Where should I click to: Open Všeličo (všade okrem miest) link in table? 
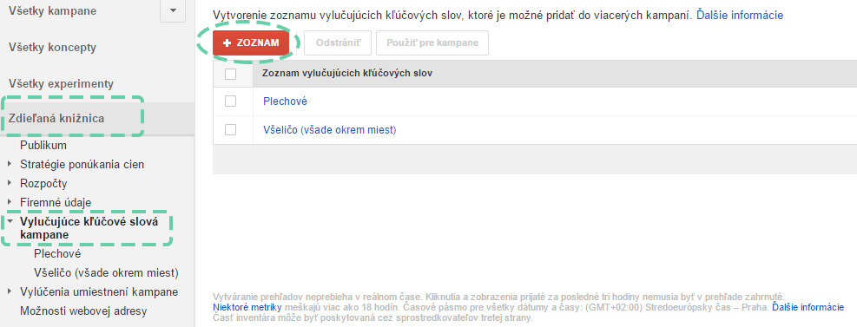click(330, 130)
